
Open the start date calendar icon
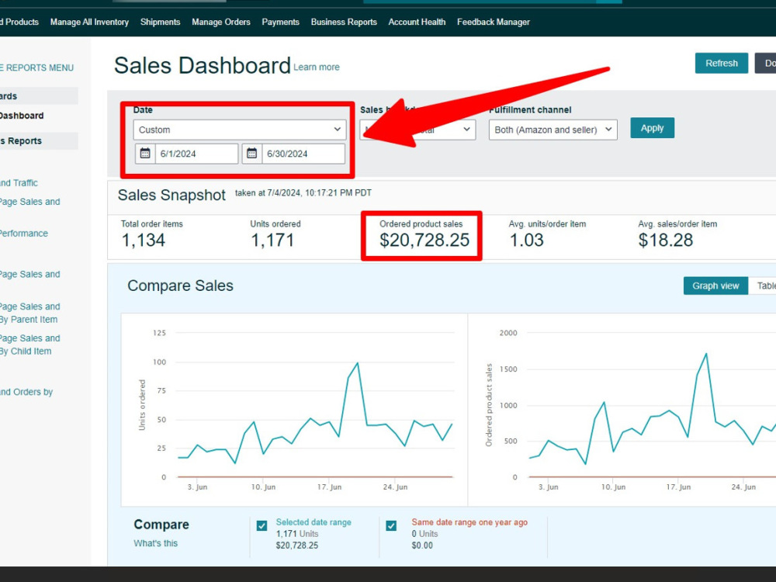pyautogui.click(x=145, y=154)
